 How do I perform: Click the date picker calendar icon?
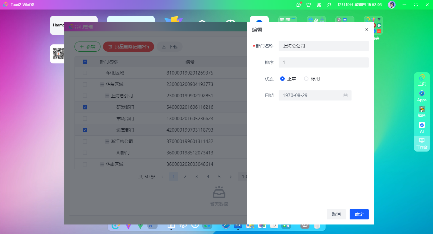(345, 95)
